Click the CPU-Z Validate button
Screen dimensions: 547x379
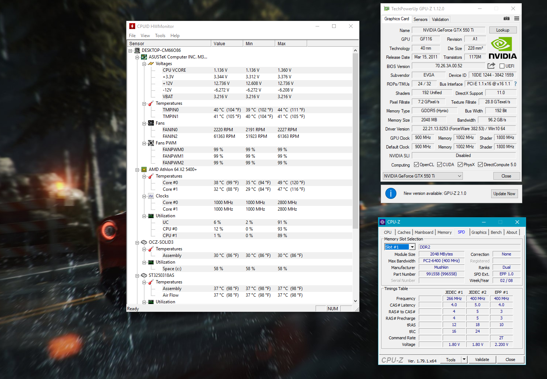482,360
